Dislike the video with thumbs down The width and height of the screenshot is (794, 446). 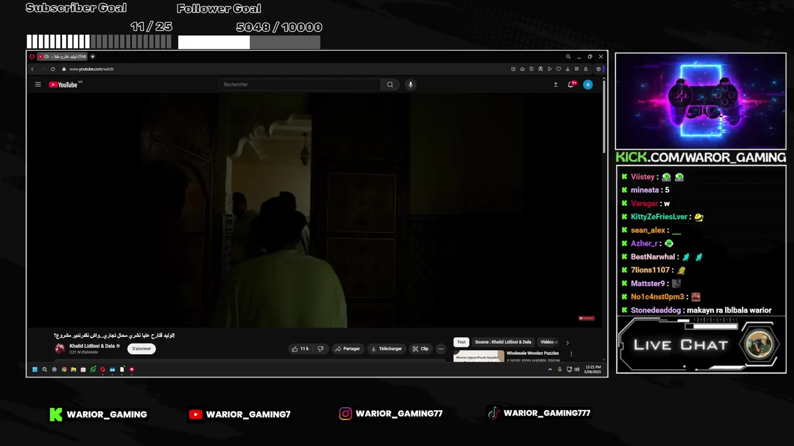(320, 349)
